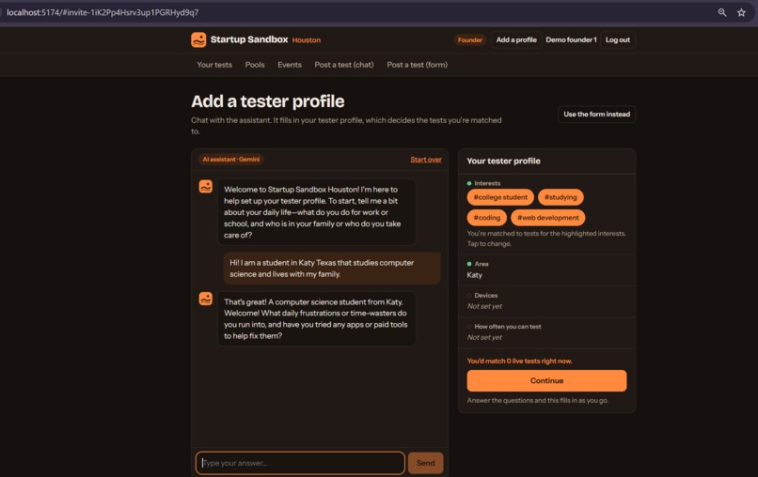Click the Houston location label

[306, 40]
